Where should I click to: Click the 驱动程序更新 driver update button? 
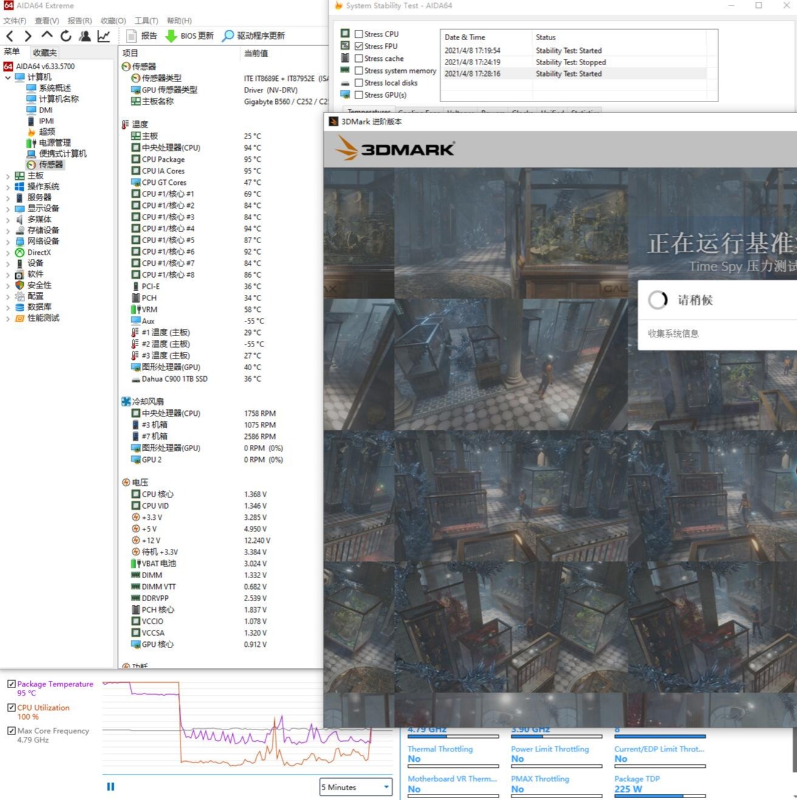(x=254, y=36)
